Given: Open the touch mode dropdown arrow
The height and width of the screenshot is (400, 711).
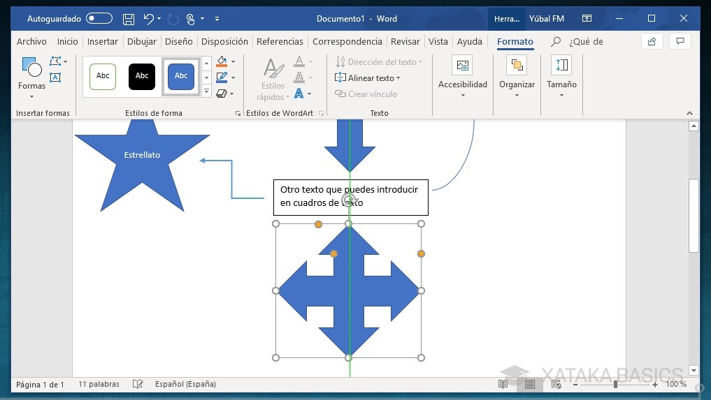Looking at the screenshot, I should [x=202, y=19].
